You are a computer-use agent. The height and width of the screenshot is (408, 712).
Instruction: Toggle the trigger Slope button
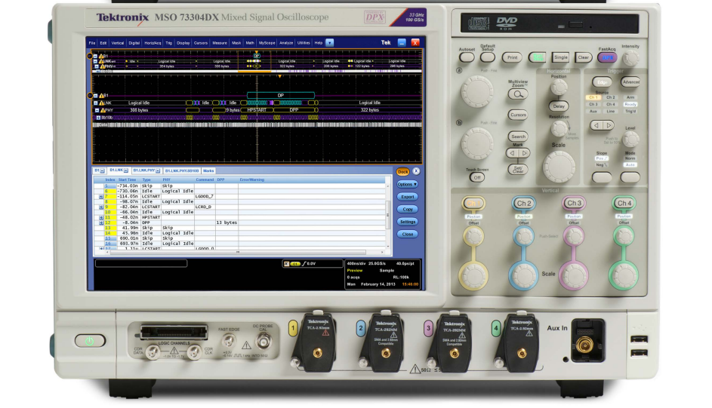[602, 177]
